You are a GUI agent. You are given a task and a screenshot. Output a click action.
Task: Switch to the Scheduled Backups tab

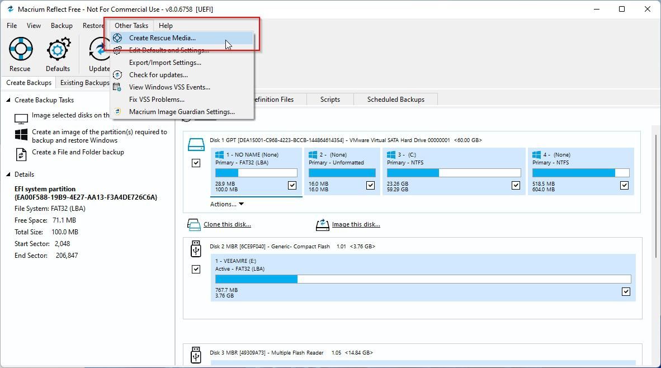396,100
